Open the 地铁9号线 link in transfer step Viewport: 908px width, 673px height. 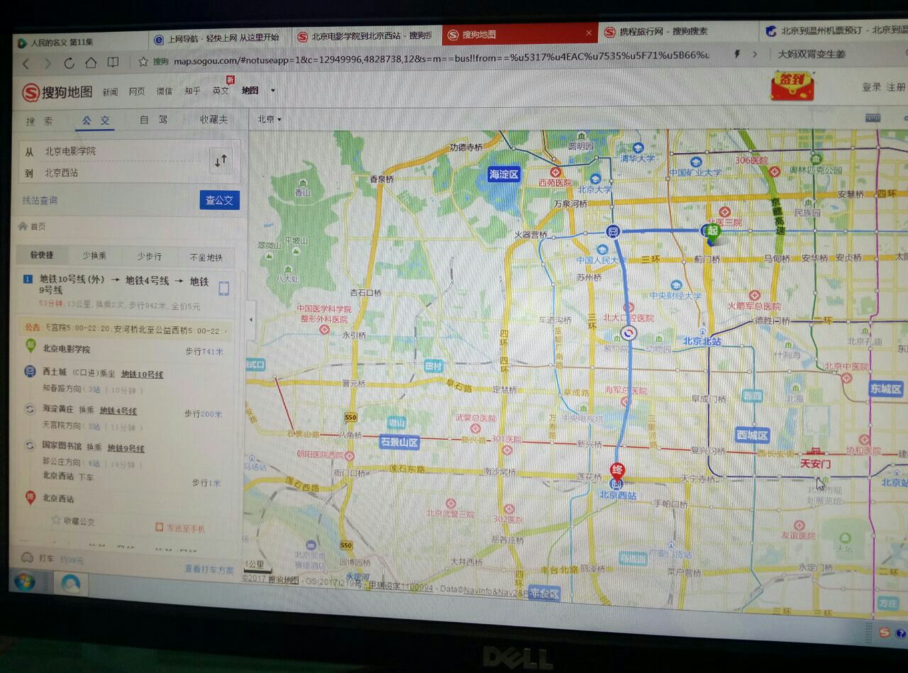(126, 448)
